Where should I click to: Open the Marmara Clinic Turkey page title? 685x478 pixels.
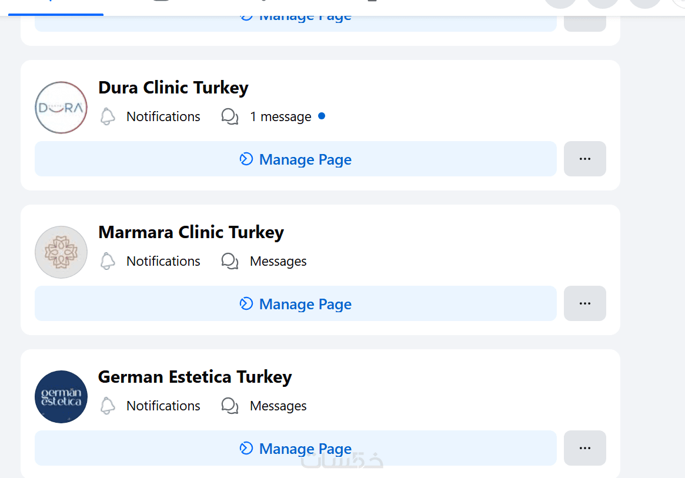[x=191, y=232]
